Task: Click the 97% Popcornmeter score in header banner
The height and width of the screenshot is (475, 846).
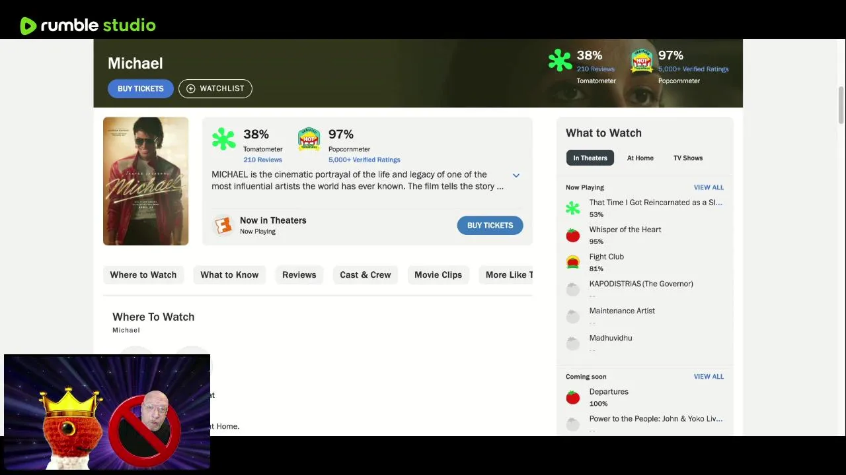Action: (x=671, y=55)
